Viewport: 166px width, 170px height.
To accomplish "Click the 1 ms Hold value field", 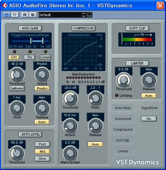I will (17, 97).
